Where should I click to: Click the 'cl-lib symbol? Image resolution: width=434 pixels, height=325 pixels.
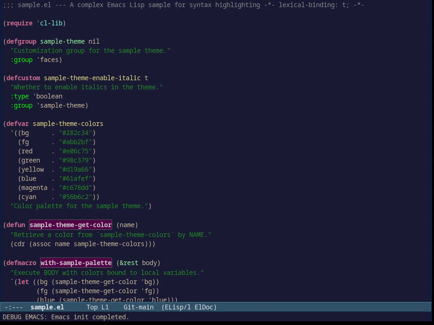click(x=50, y=23)
